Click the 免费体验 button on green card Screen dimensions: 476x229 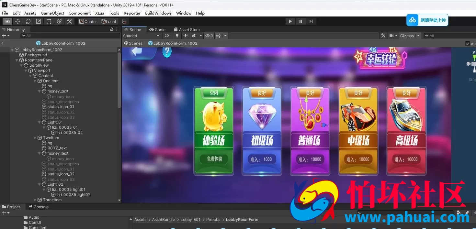(x=214, y=159)
